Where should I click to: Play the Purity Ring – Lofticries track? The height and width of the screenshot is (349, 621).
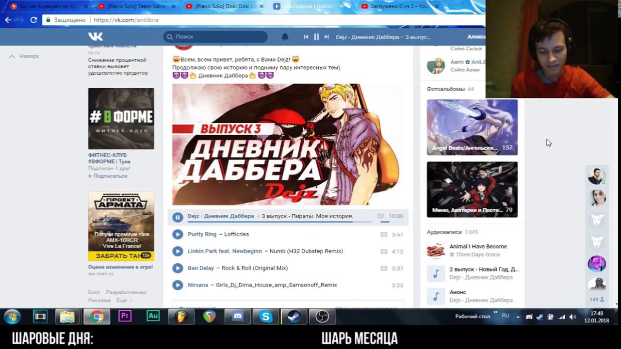[178, 234]
